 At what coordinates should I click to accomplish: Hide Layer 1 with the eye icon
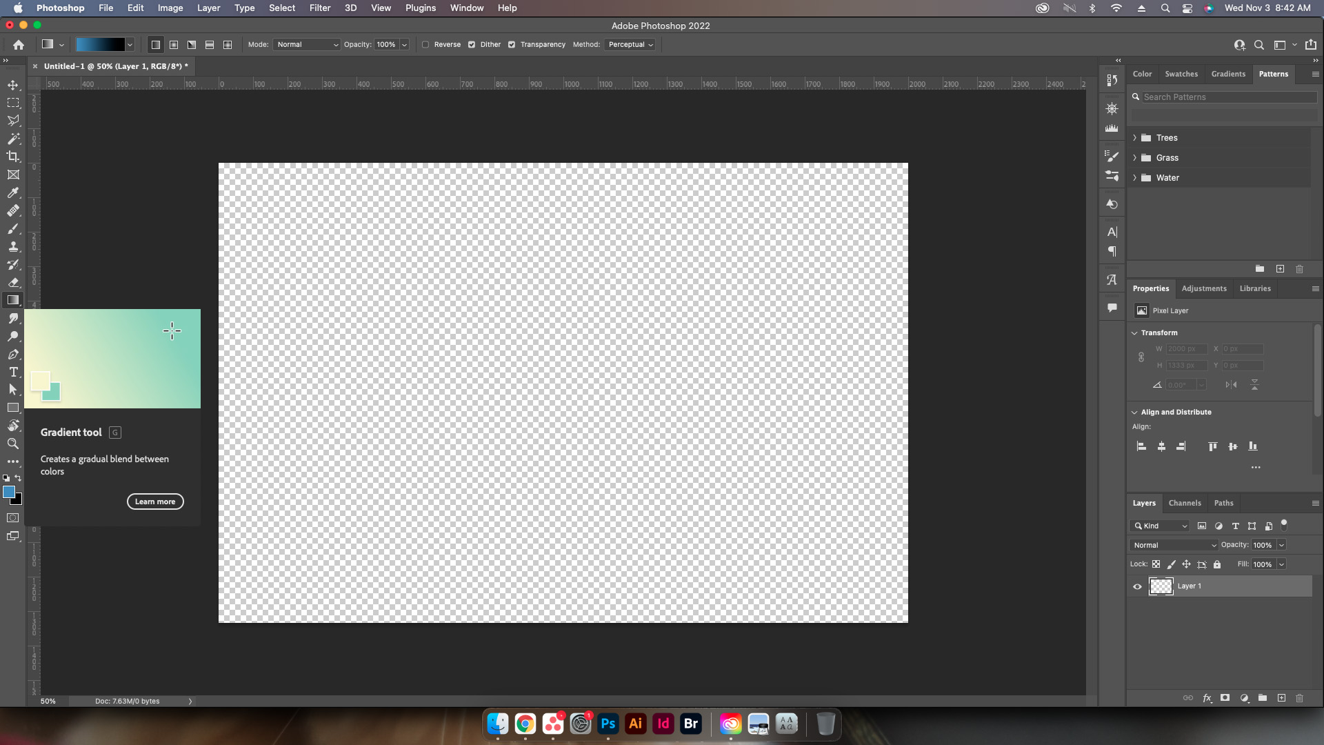click(x=1138, y=586)
